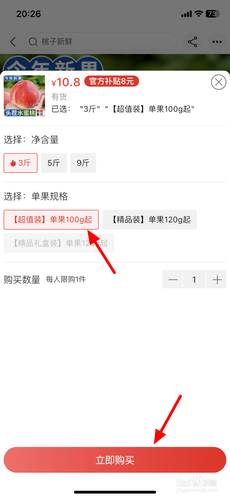Open the peach product thumbnail
The height and width of the screenshot is (498, 230).
tap(24, 96)
